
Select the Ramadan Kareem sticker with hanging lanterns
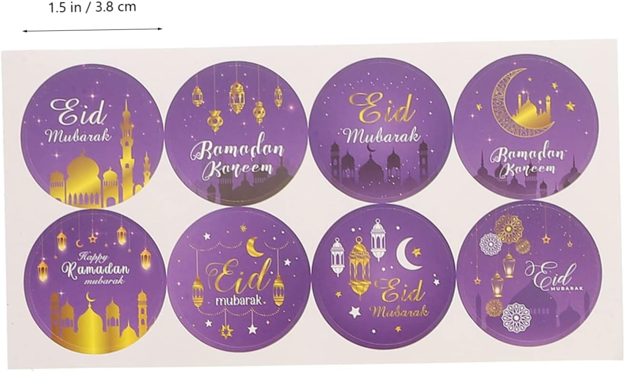pos(236,134)
